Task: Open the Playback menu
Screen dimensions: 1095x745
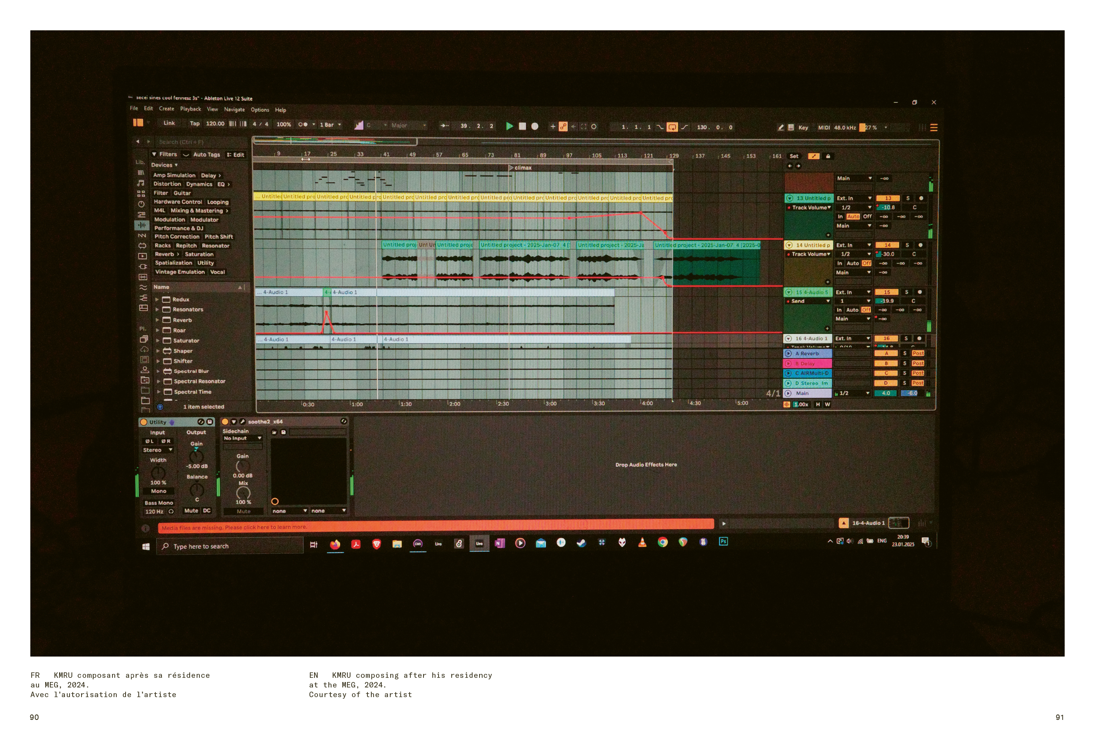Action: (x=190, y=109)
